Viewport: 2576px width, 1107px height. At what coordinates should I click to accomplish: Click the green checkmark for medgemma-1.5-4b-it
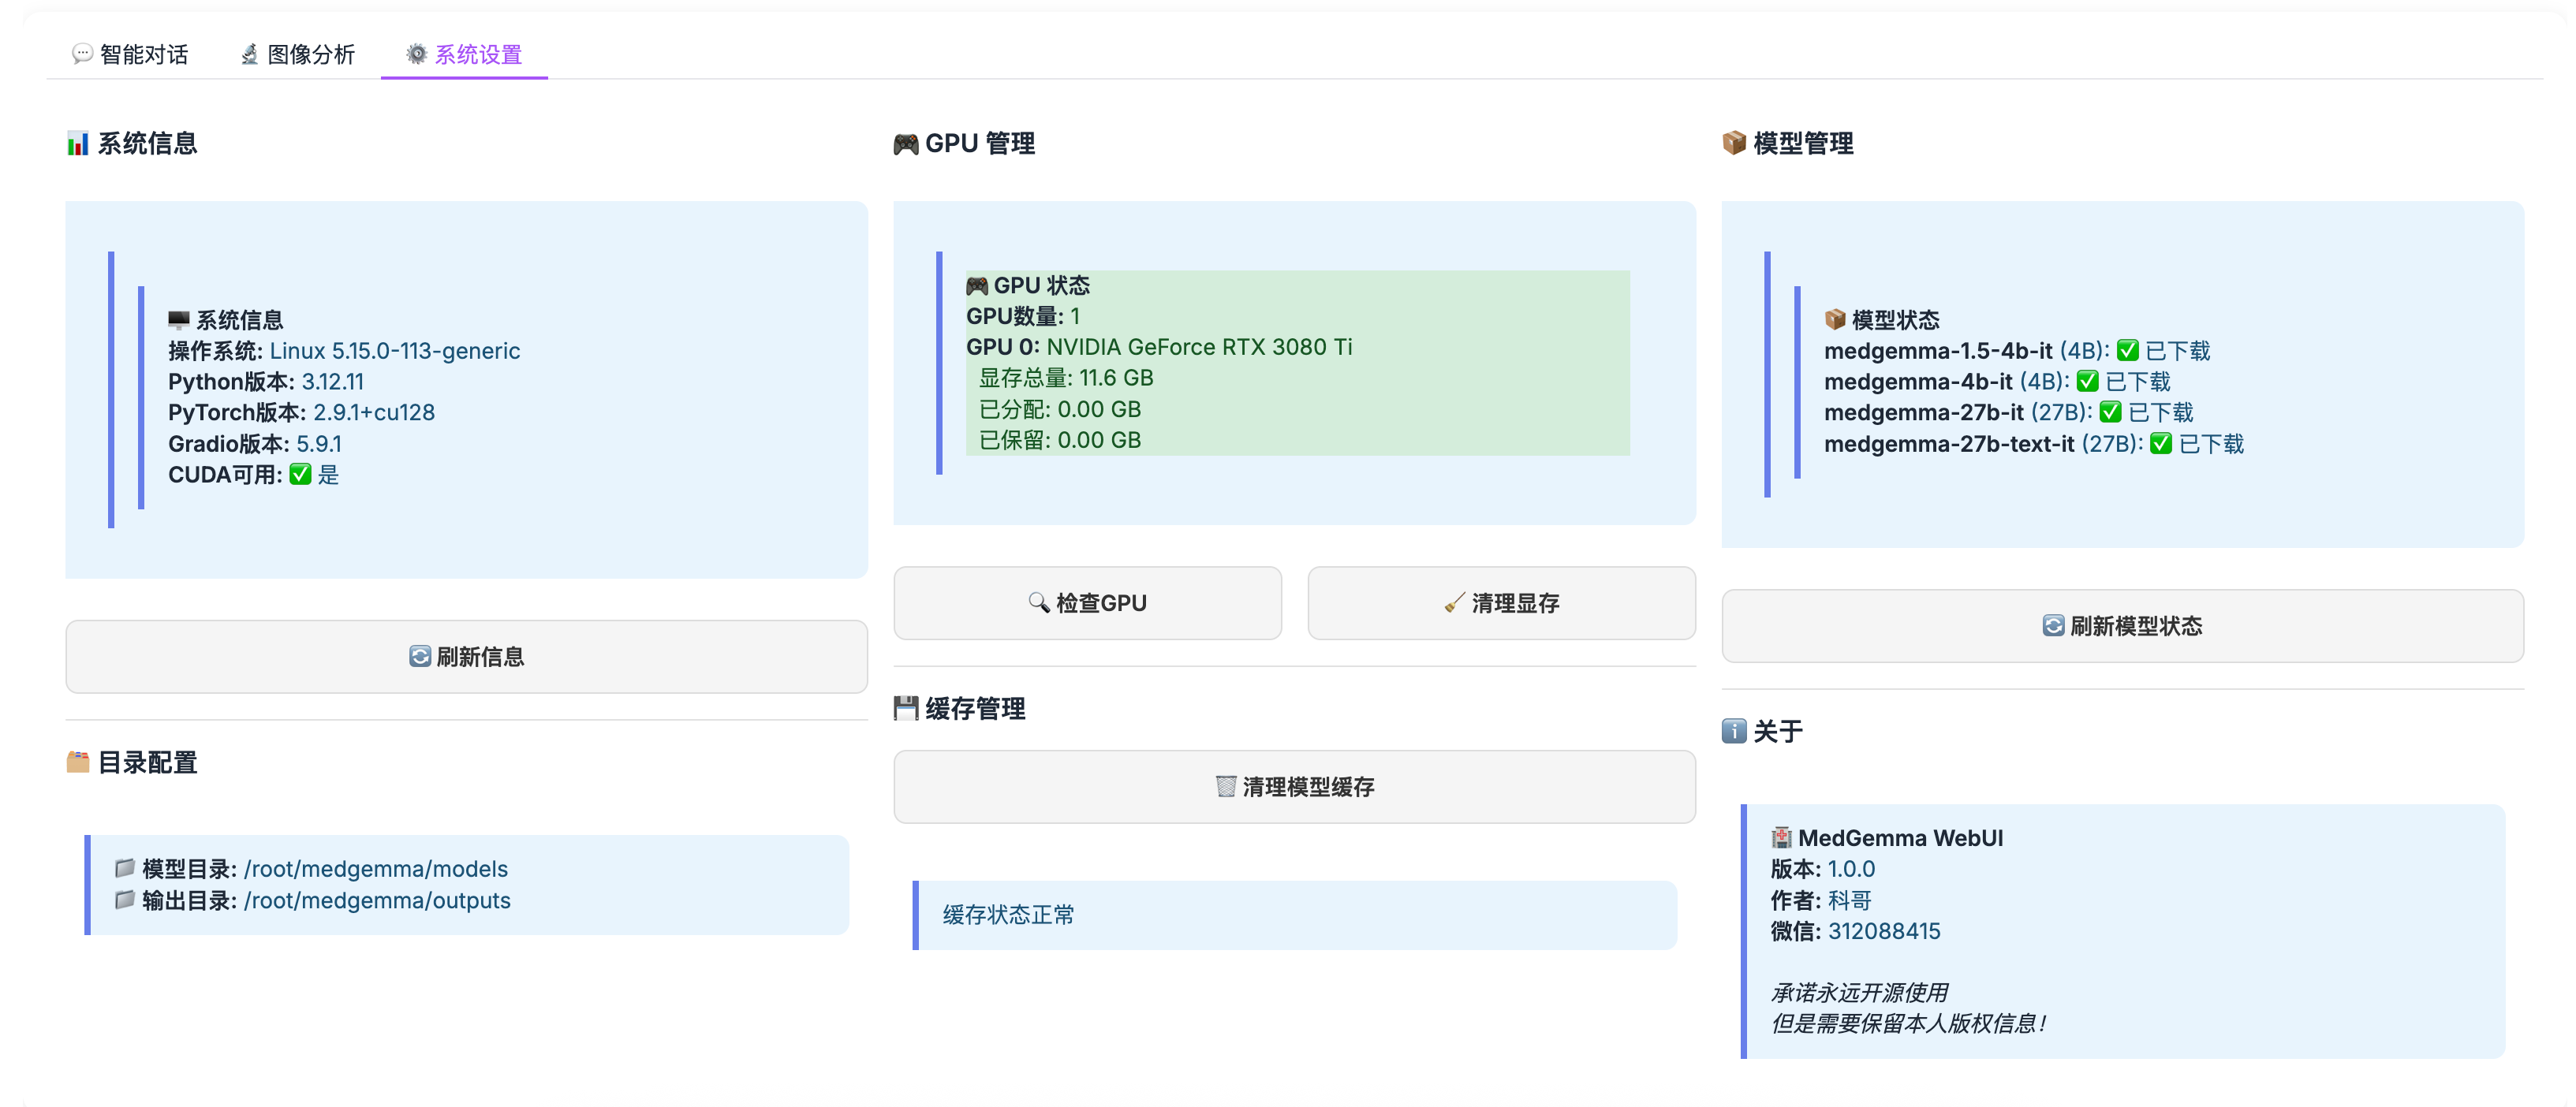(x=2127, y=351)
